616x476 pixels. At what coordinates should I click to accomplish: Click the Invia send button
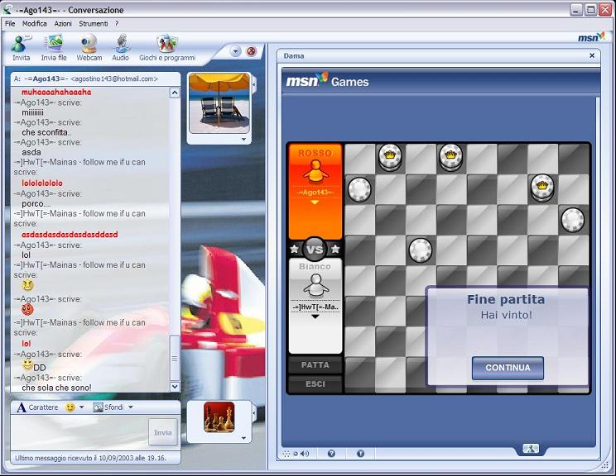coord(162,432)
